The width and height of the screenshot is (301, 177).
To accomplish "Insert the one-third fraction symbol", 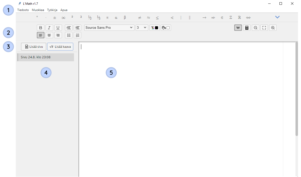I will [99, 17].
